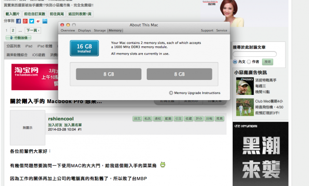The height and width of the screenshot is (186, 309).
Task: Click the 下一頁 next page button
Action: point(33,30)
